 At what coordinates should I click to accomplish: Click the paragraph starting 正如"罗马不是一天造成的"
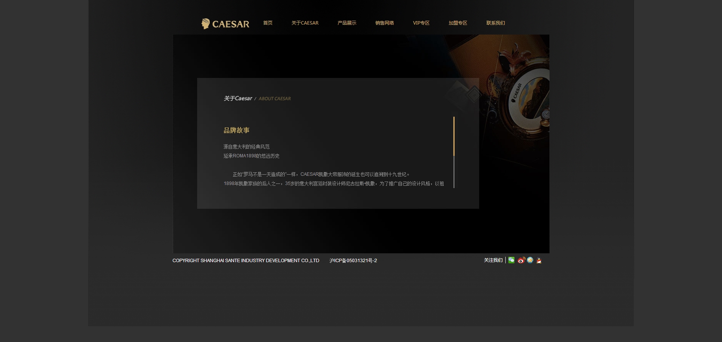(321, 174)
